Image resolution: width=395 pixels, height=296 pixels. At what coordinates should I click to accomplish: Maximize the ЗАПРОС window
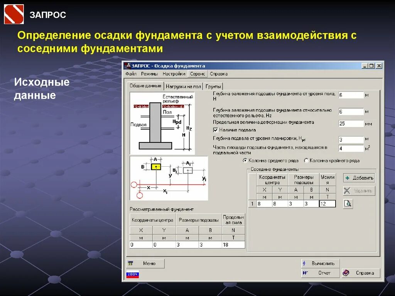click(371, 66)
